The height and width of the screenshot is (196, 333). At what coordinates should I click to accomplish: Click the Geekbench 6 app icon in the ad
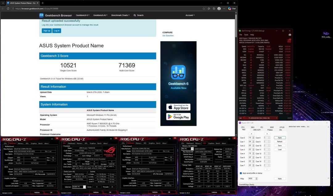click(178, 72)
